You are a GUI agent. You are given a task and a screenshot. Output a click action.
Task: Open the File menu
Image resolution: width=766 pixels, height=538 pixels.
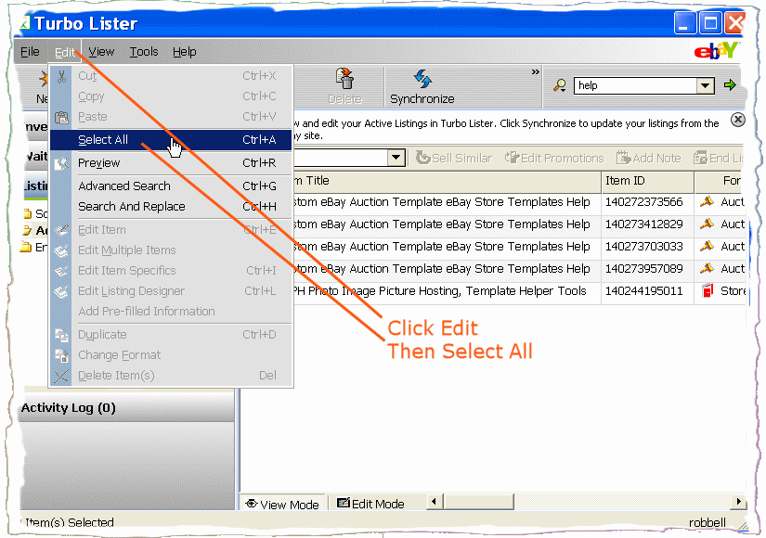[x=30, y=52]
